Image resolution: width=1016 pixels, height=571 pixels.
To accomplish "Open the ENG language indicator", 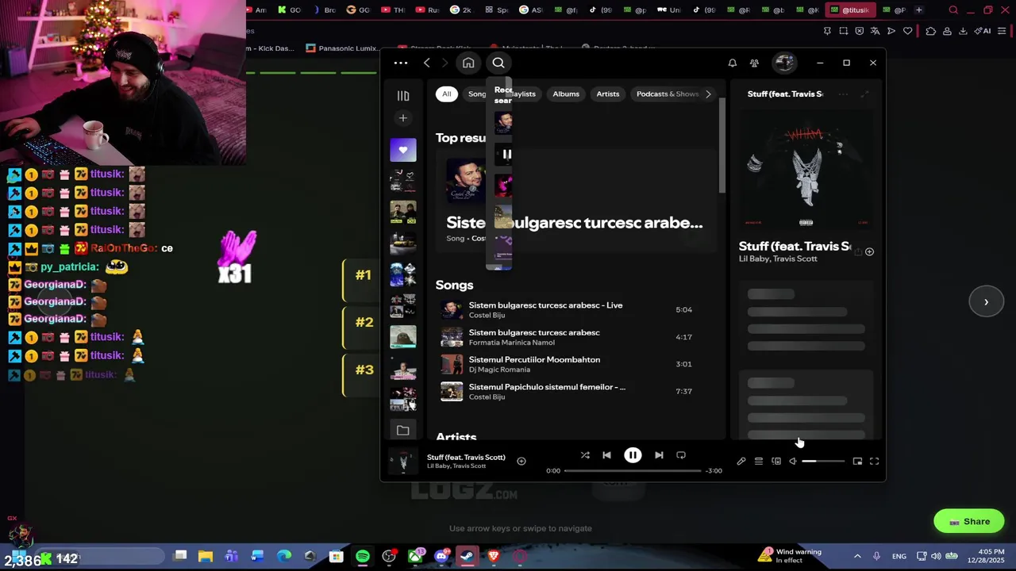I will (899, 557).
